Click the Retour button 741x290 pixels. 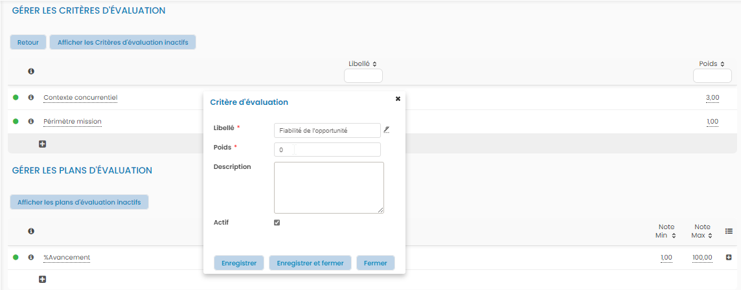point(28,42)
